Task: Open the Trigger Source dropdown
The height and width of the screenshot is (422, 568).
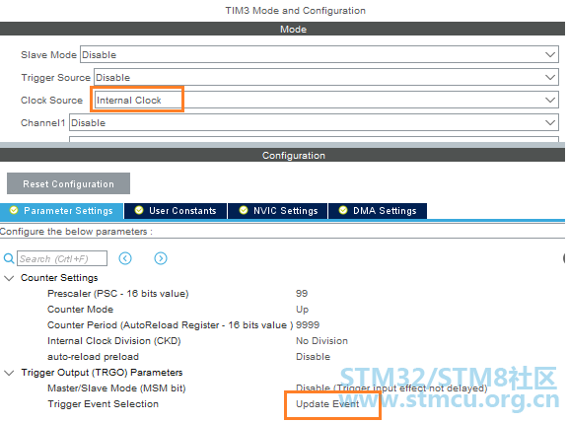Action: point(326,77)
